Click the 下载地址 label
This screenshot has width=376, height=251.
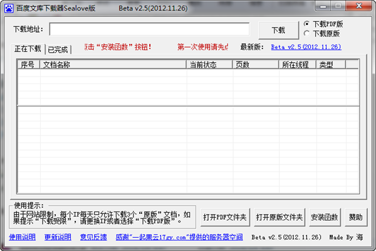pyautogui.click(x=28, y=29)
